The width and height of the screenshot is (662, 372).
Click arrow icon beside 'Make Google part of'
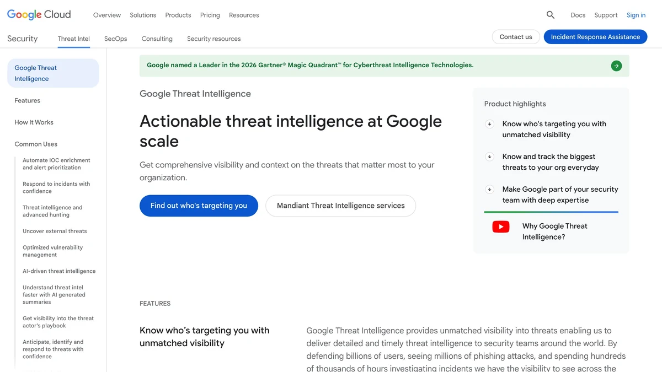(x=489, y=189)
